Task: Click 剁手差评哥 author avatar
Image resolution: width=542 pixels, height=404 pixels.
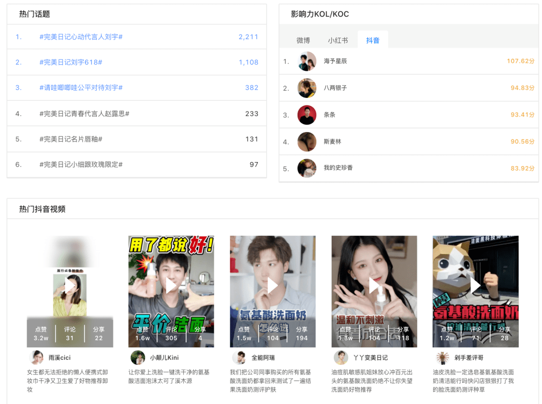Action: click(x=442, y=358)
